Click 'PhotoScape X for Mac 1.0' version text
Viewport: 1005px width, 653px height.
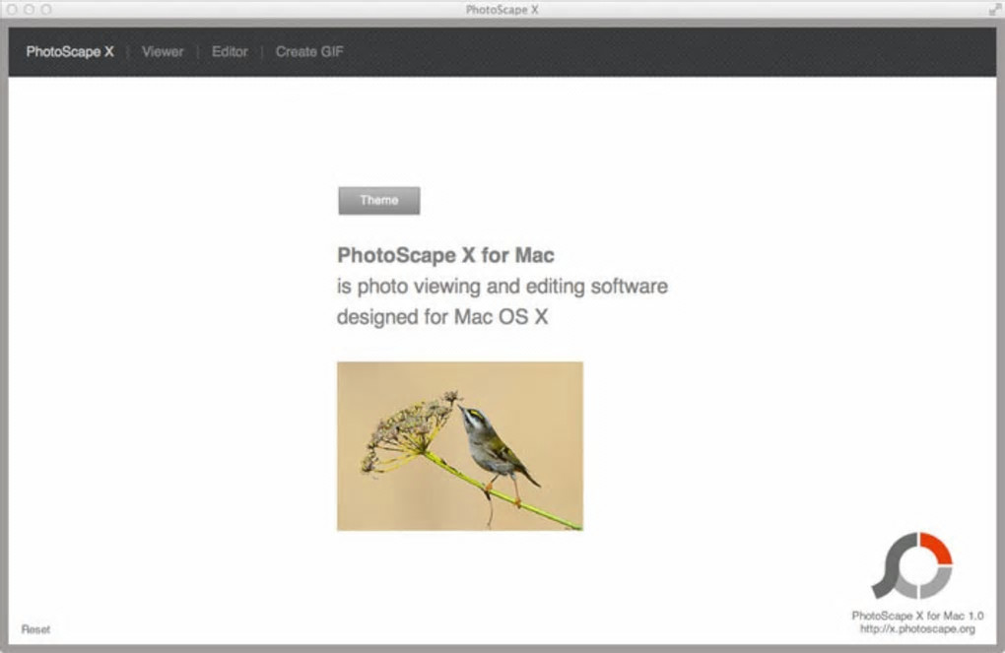(917, 616)
